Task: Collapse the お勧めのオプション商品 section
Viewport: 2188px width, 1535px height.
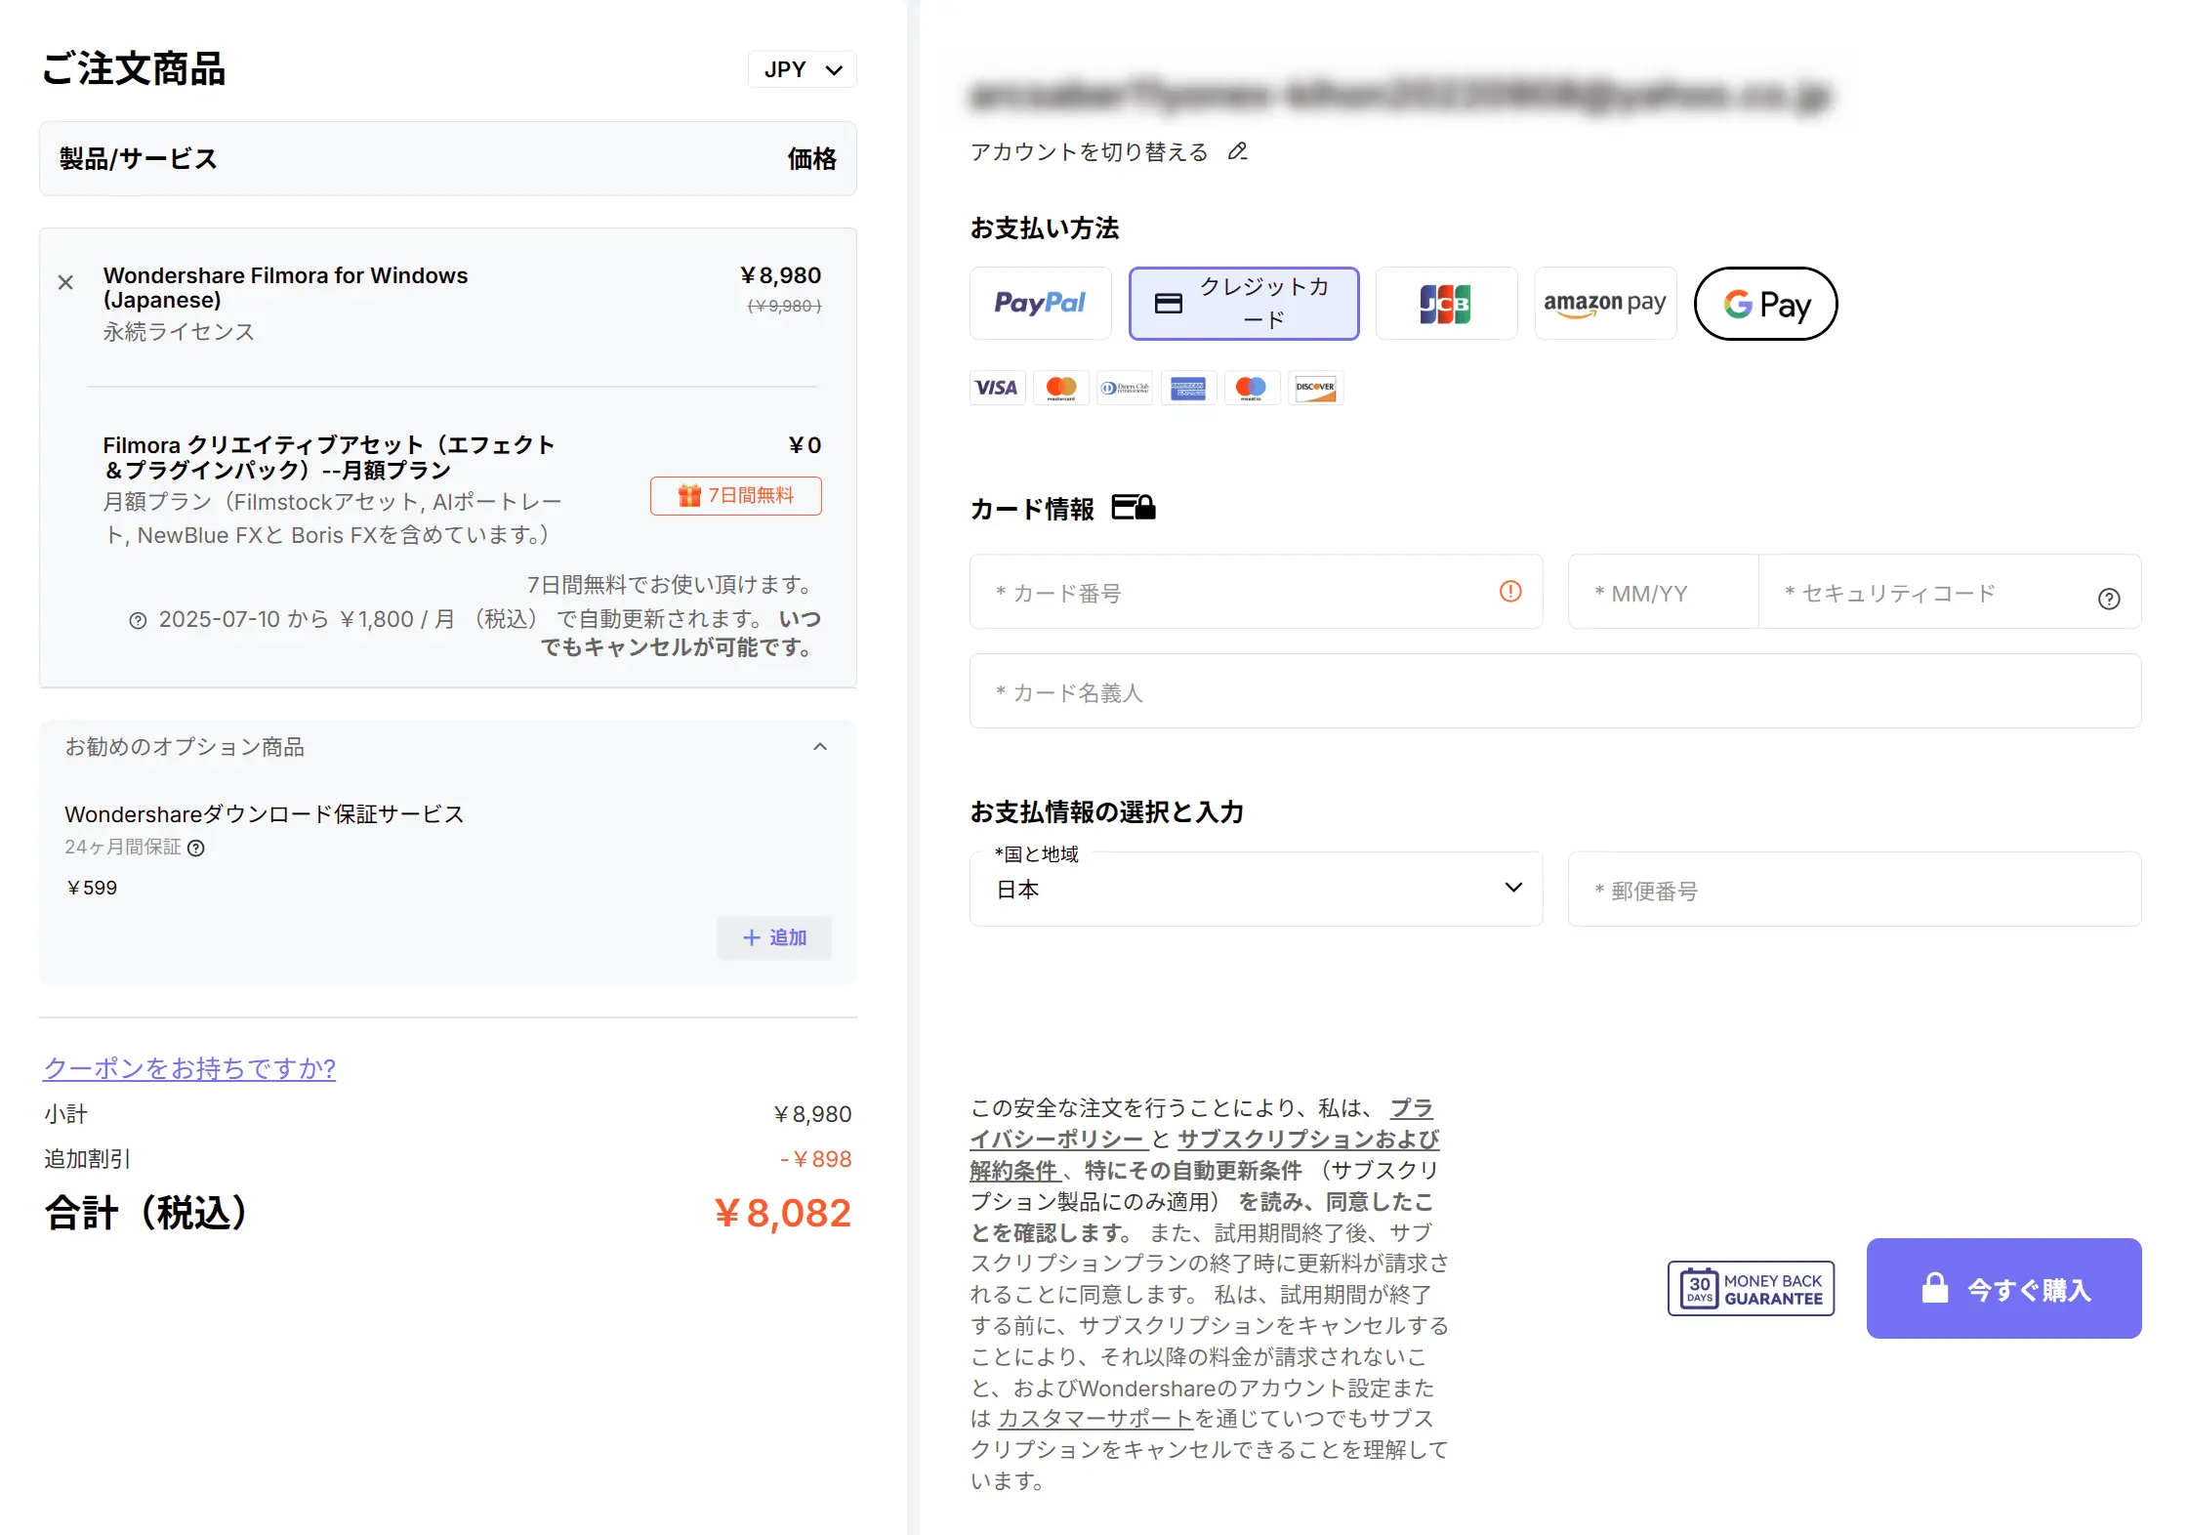Action: point(820,747)
